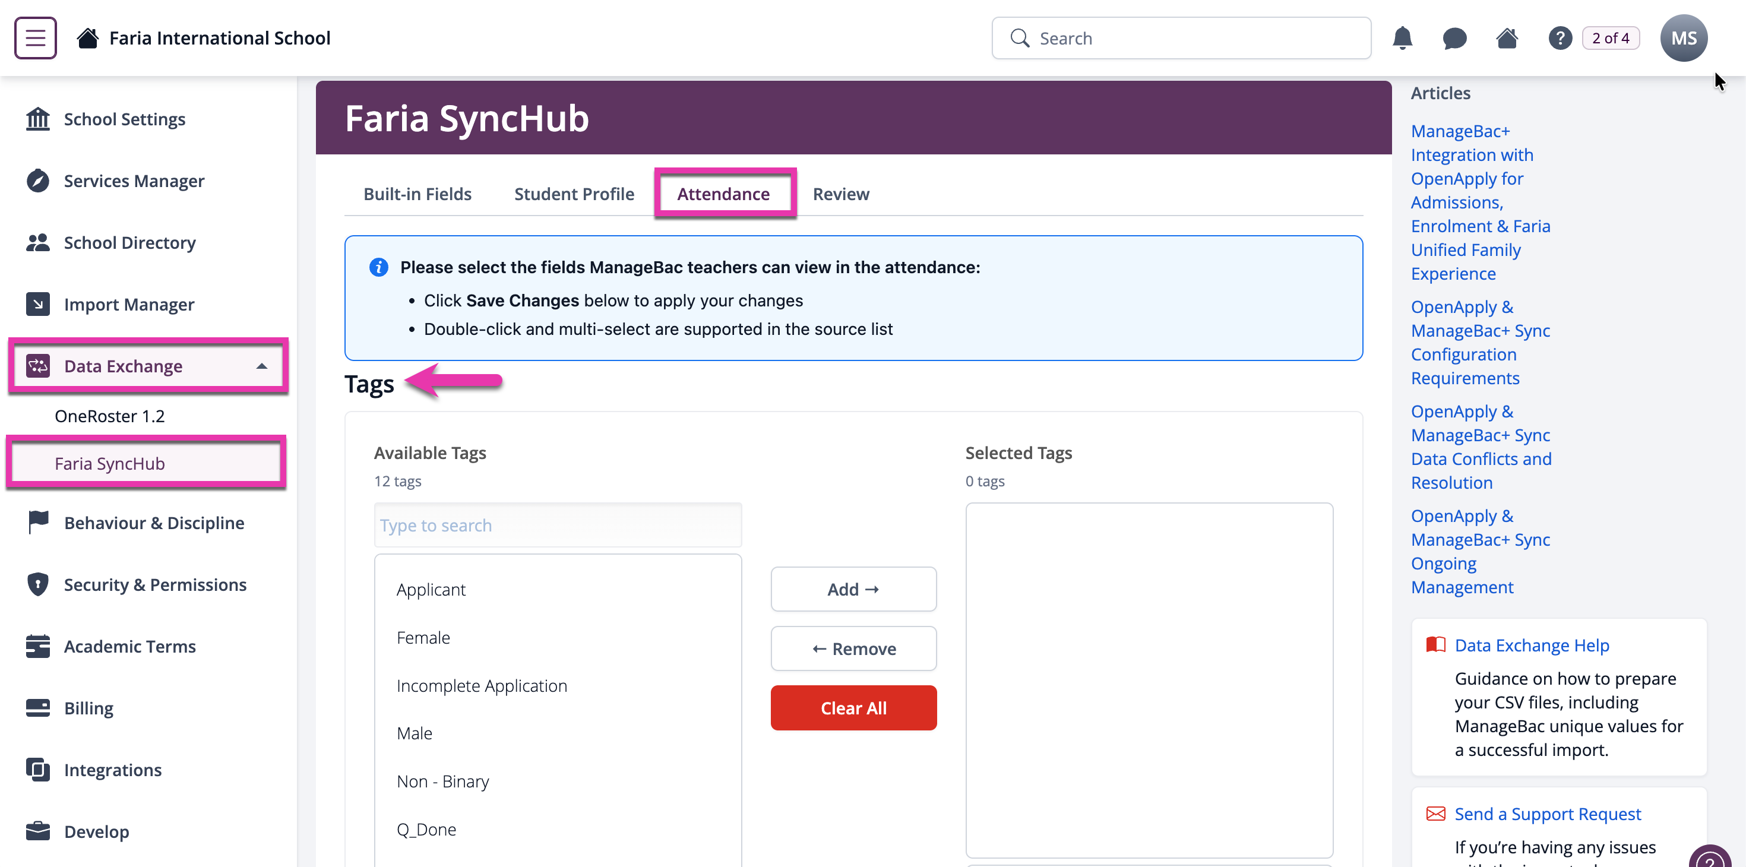This screenshot has width=1746, height=867.
Task: Open OneRoster 1.2 in sidebar
Action: (110, 416)
